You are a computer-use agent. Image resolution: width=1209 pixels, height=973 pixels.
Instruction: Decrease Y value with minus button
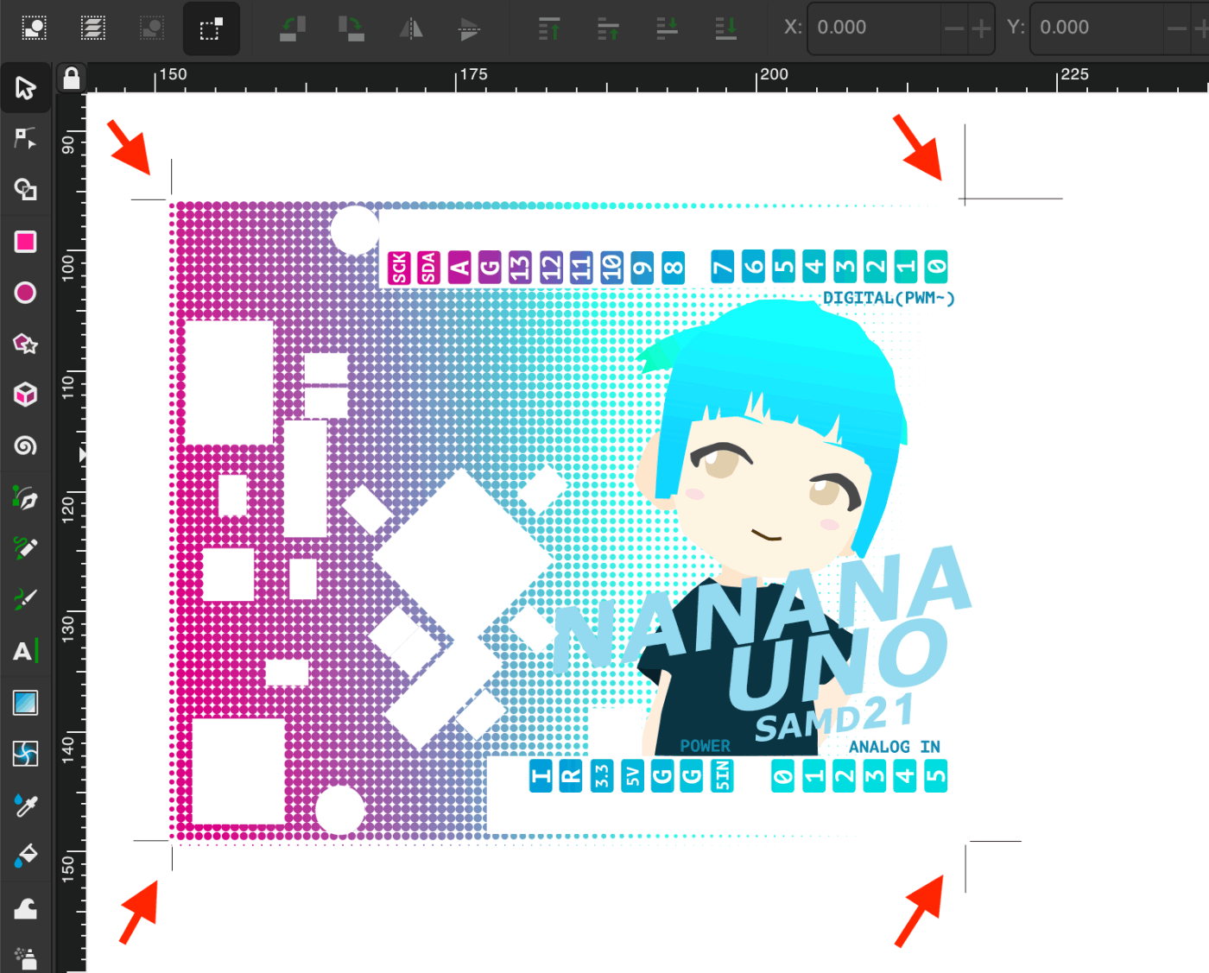point(1176,28)
